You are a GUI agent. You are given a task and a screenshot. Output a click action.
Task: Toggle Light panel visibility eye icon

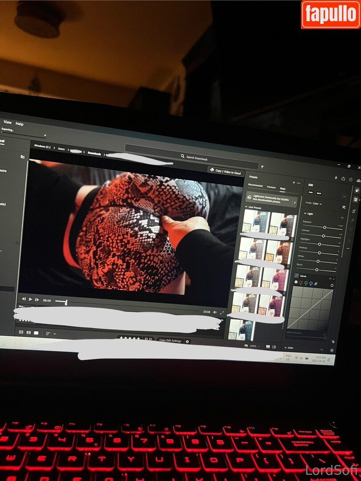pyautogui.click(x=342, y=218)
